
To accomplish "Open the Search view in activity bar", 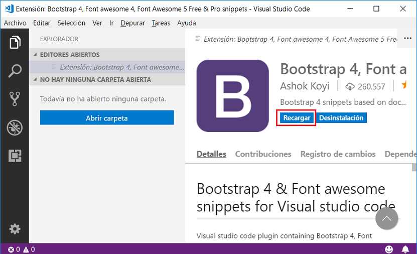I will tap(15, 71).
